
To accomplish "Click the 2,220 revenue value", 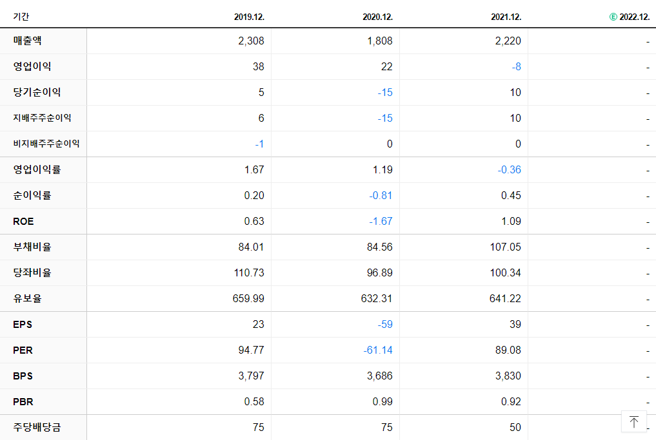I will (508, 41).
